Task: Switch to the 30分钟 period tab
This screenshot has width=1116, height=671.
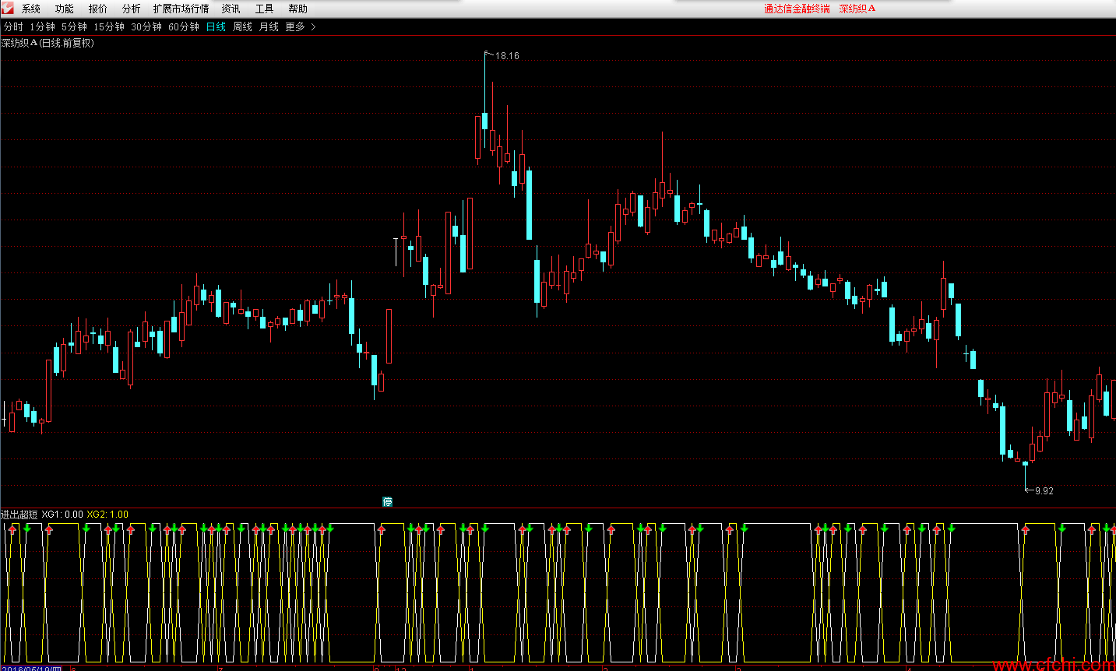Action: (x=146, y=26)
